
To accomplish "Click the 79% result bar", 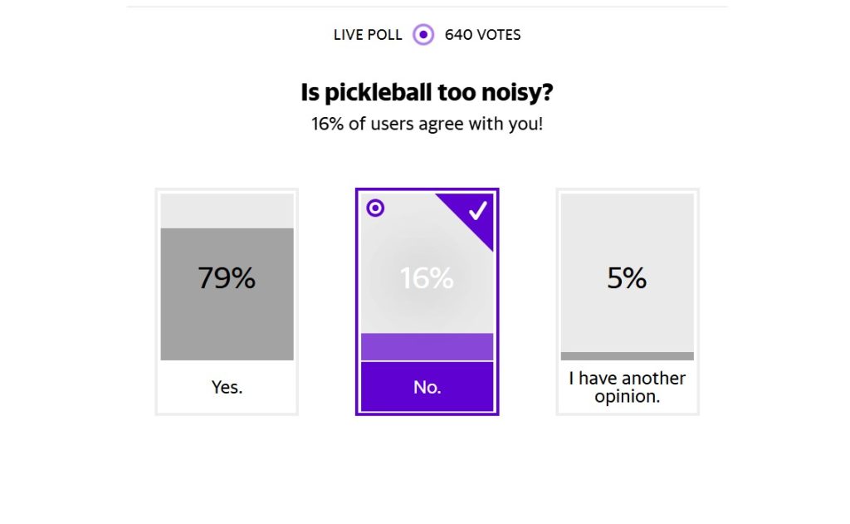I will click(x=227, y=277).
